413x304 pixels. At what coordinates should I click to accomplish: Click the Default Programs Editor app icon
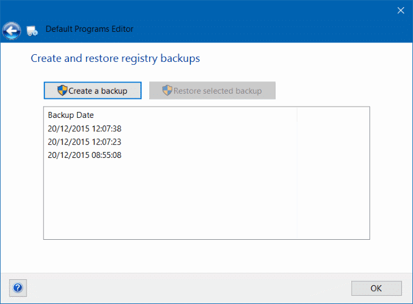pyautogui.click(x=32, y=31)
